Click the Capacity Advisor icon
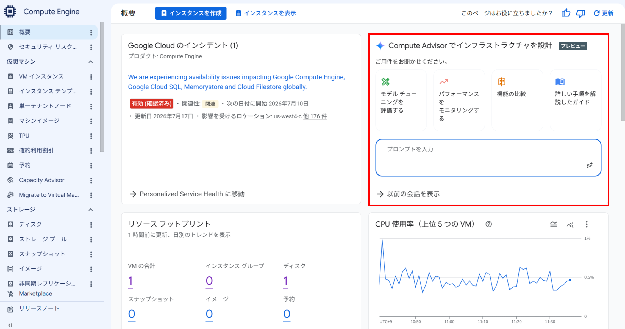 (10, 180)
